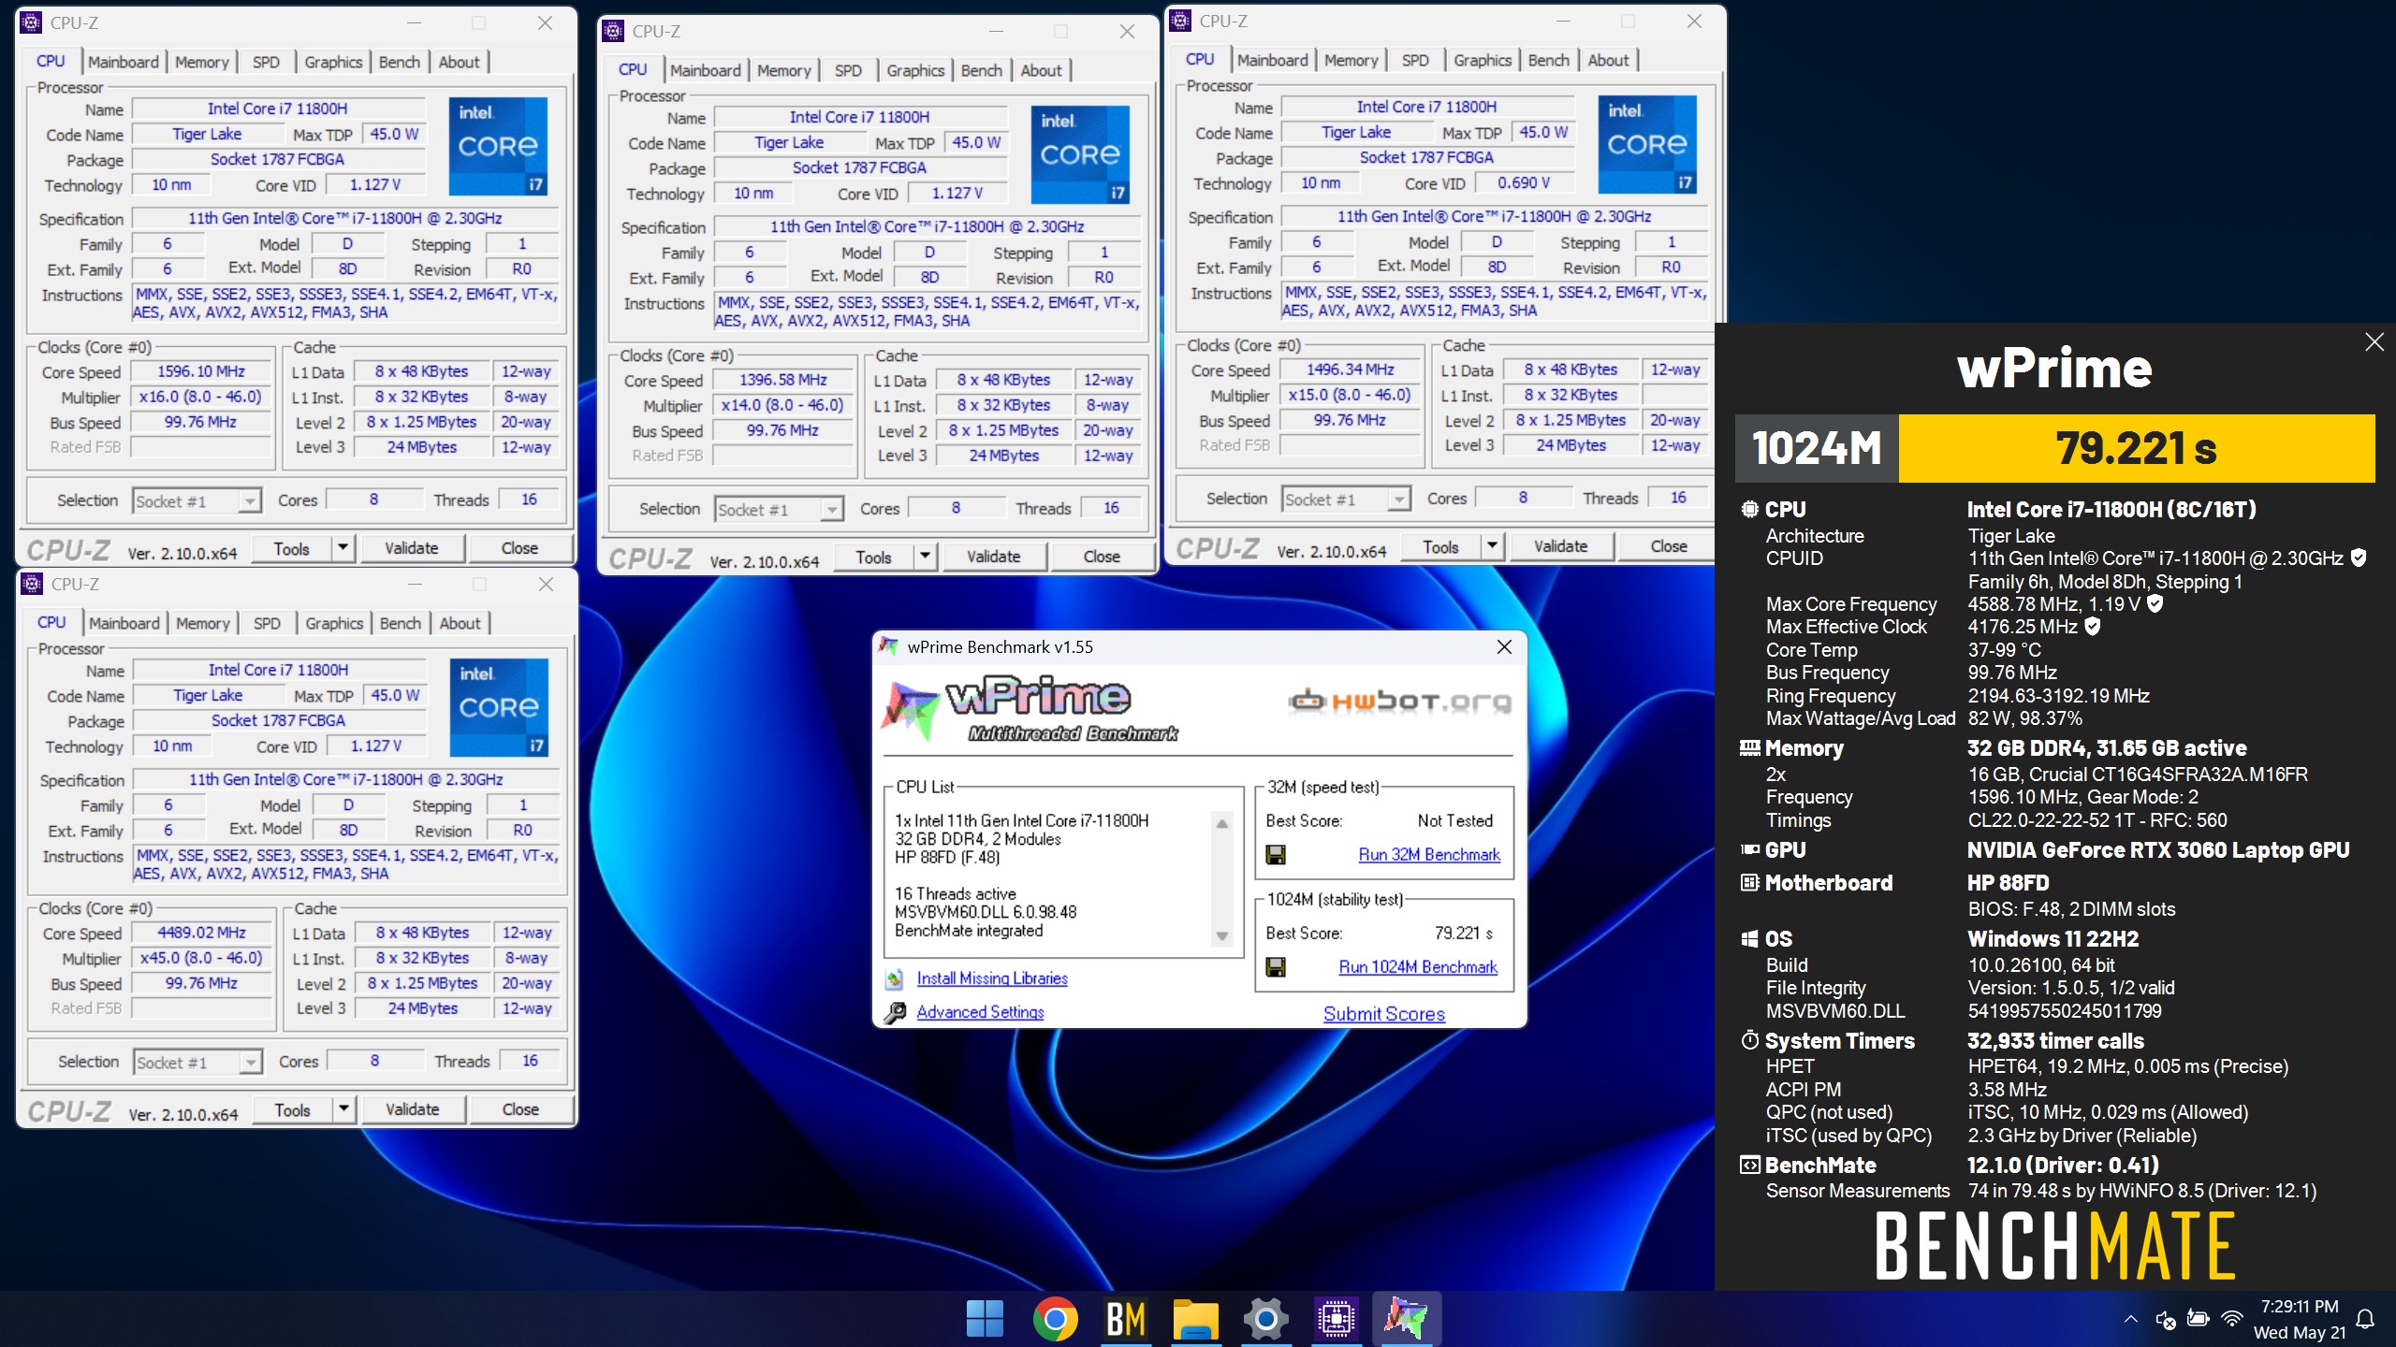Click the CPU-Z title bar icon in the 1596.10 MHz window

[x=31, y=22]
